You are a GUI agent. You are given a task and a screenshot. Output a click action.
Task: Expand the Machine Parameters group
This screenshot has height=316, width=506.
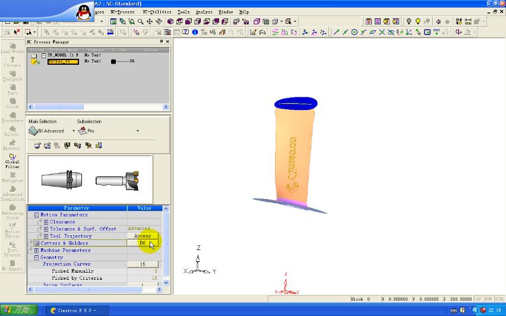36,251
